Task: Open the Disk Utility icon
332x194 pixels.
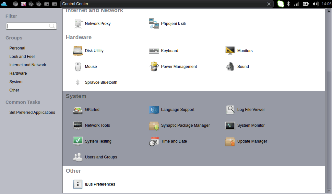Action: tap(78, 51)
